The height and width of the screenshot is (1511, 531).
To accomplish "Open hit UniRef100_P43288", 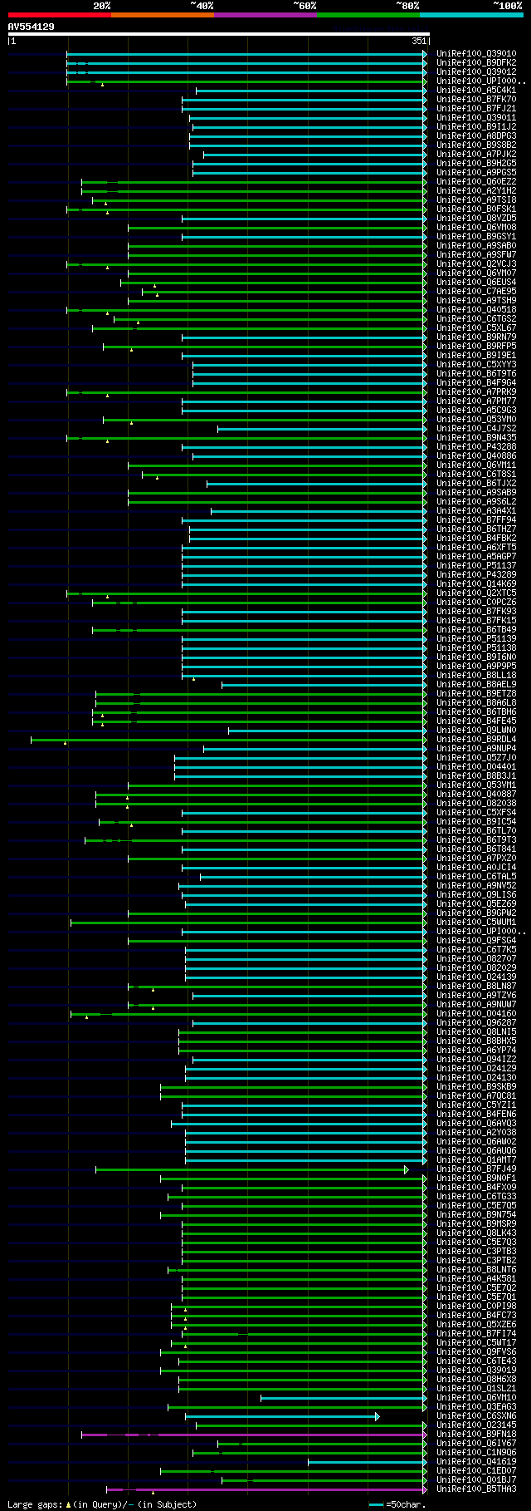I will [x=476, y=447].
